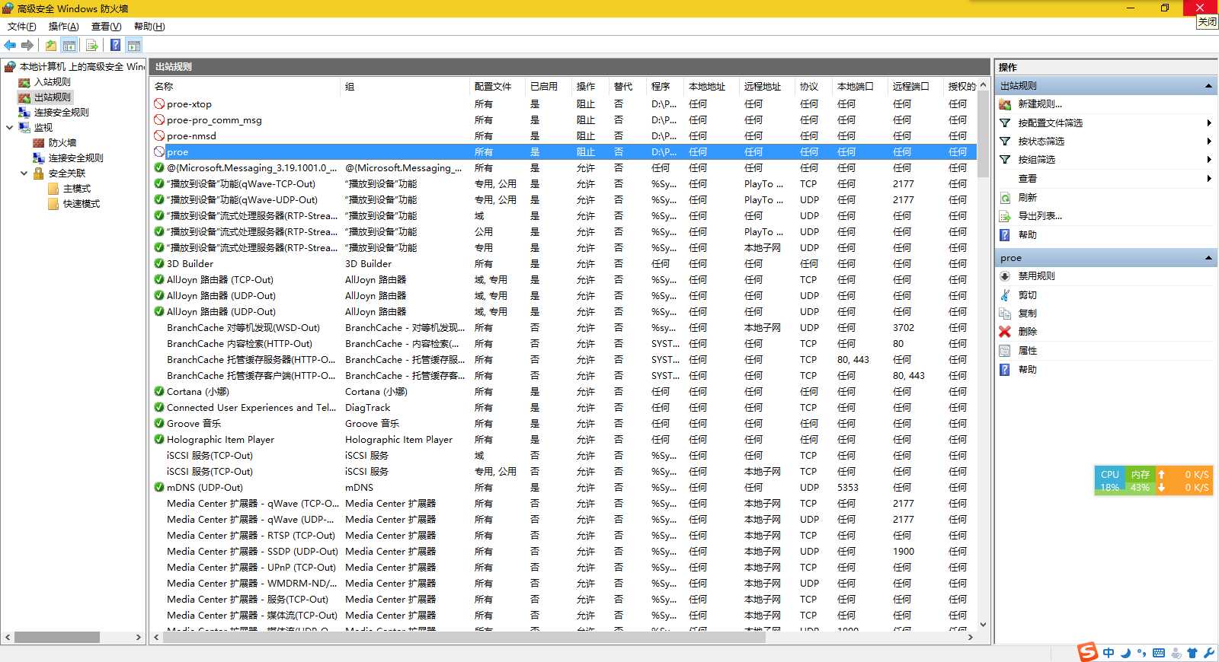The height and width of the screenshot is (662, 1219).
Task: Select the Cortana (小娜) rule row
Action: [x=564, y=392]
